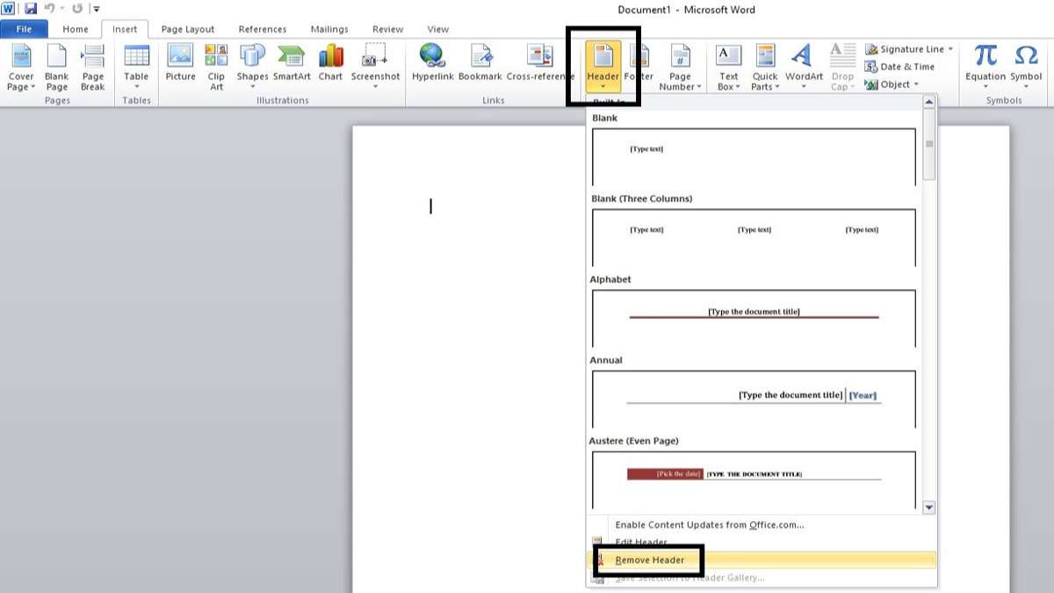Open the Mailings tab
The image size is (1054, 593).
click(329, 28)
